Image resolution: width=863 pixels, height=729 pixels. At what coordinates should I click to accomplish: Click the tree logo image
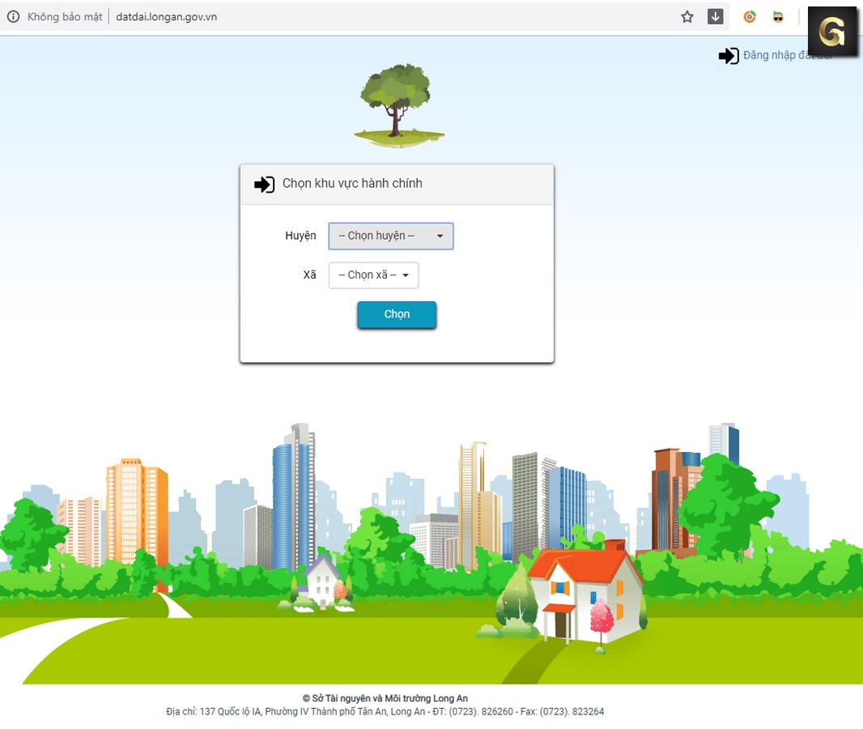[x=397, y=105]
